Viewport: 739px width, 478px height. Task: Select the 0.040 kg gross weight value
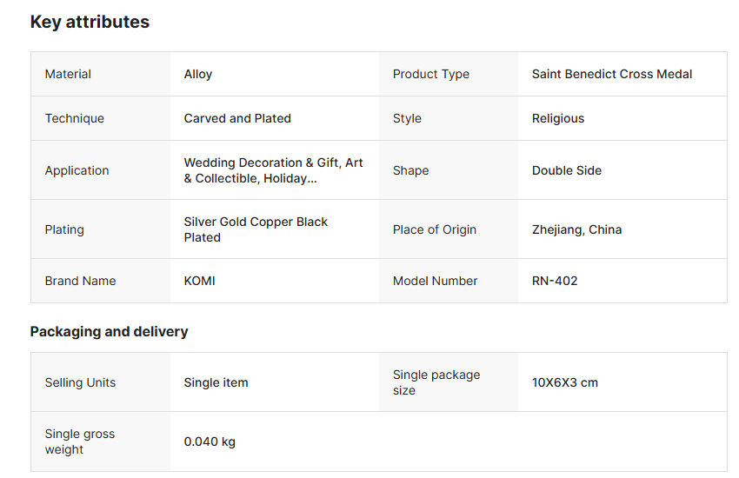point(210,442)
